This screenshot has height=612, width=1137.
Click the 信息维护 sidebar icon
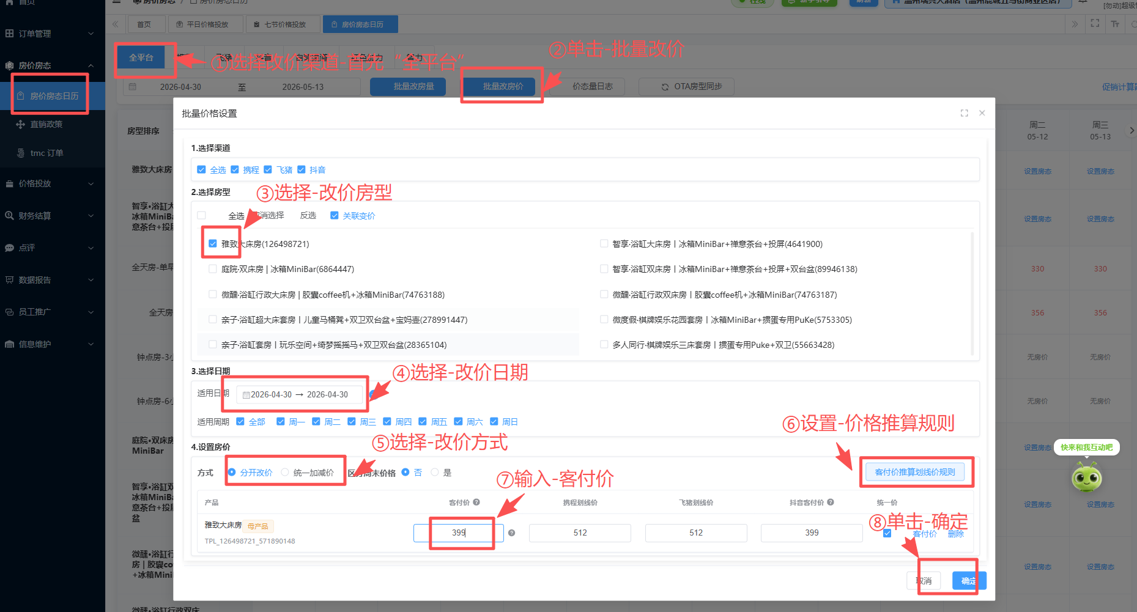[9, 344]
